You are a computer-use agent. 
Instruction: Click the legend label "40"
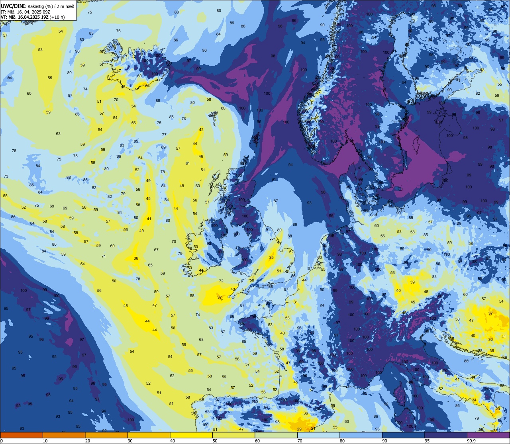(173, 441)
